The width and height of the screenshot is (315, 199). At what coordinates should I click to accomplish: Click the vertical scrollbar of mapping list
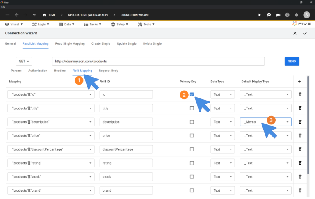click(308, 125)
